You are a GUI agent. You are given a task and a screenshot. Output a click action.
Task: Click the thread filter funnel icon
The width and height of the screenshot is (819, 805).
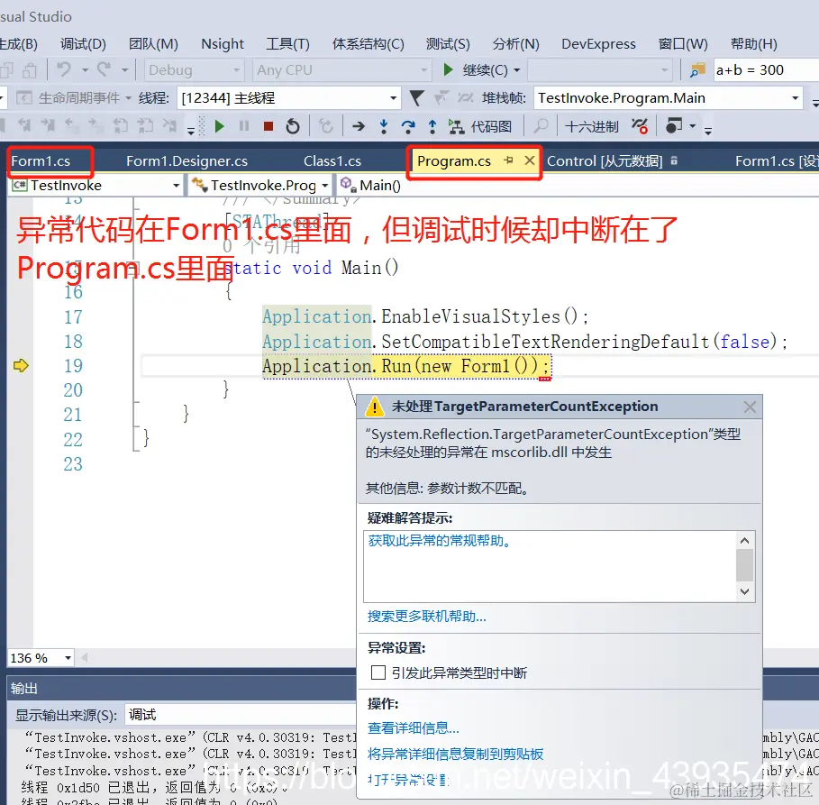(416, 97)
